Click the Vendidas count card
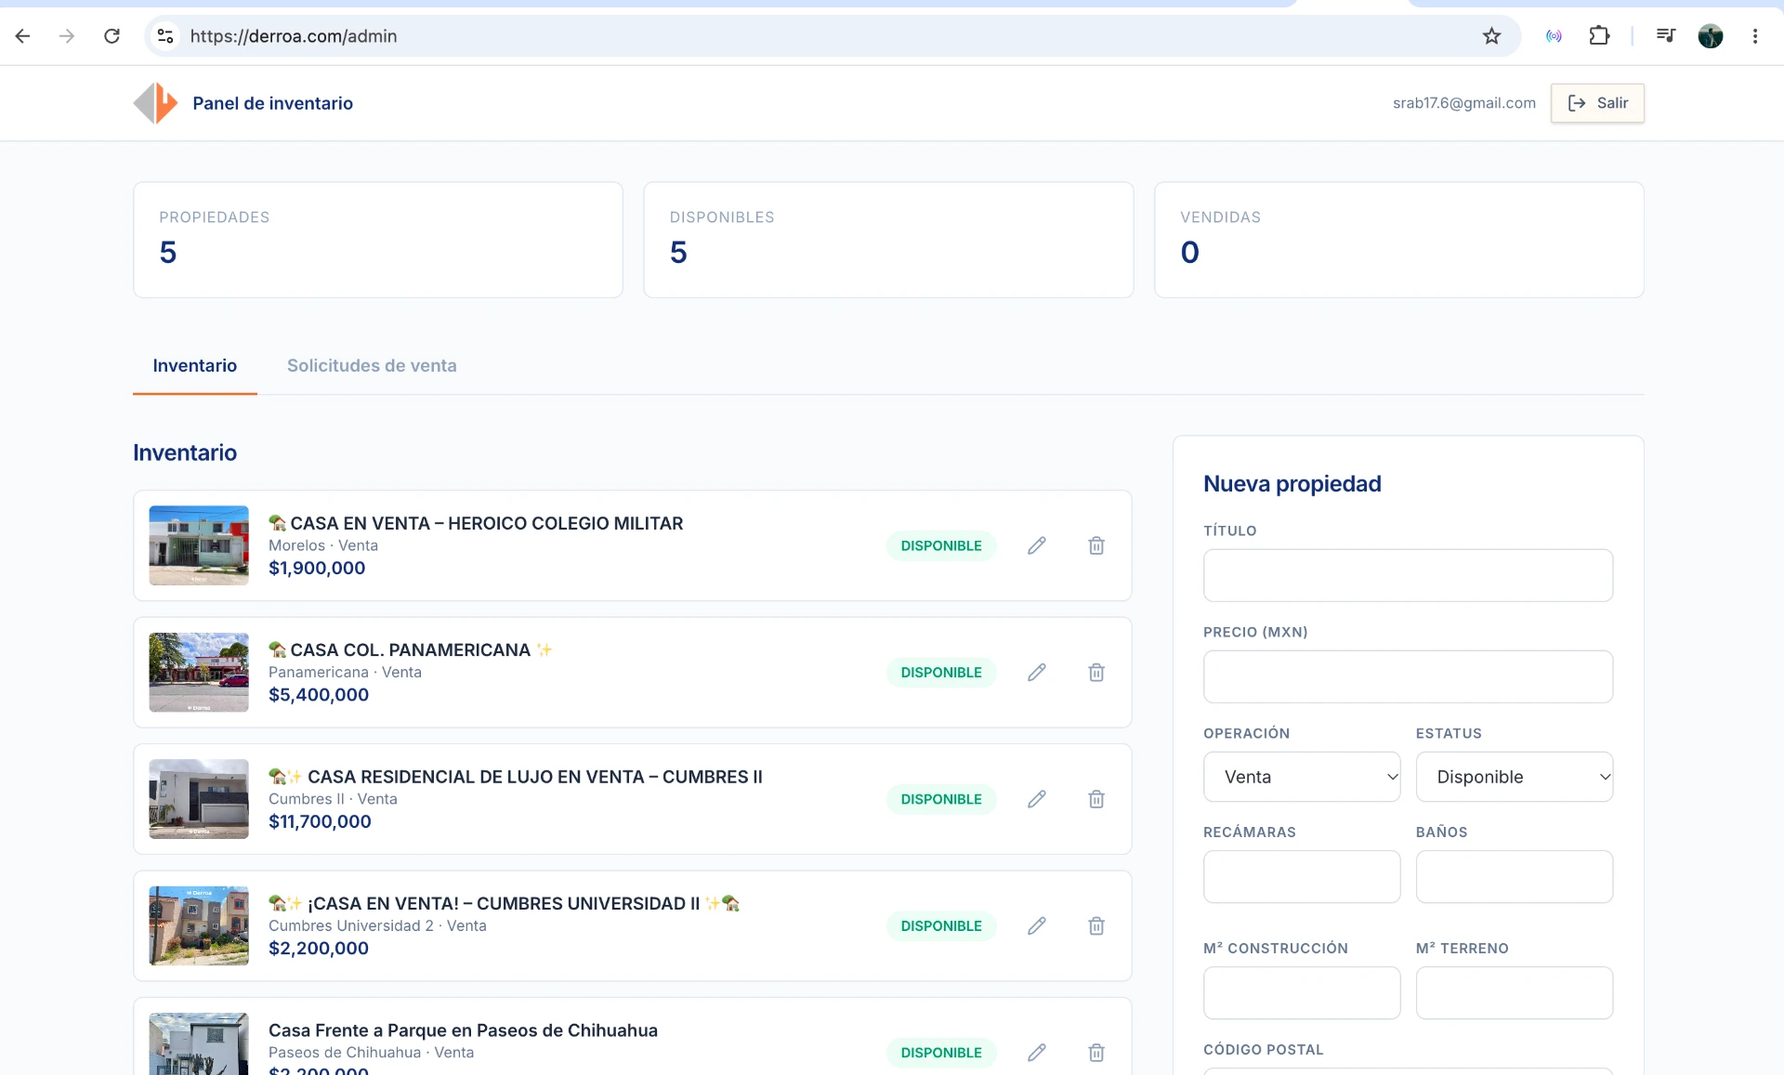Screen dimensions: 1784x1075 pyautogui.click(x=1398, y=240)
